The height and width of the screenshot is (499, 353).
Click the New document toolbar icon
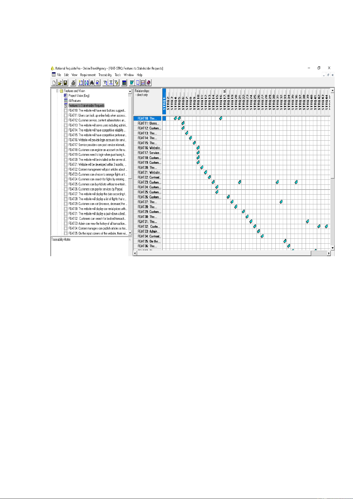(54, 83)
